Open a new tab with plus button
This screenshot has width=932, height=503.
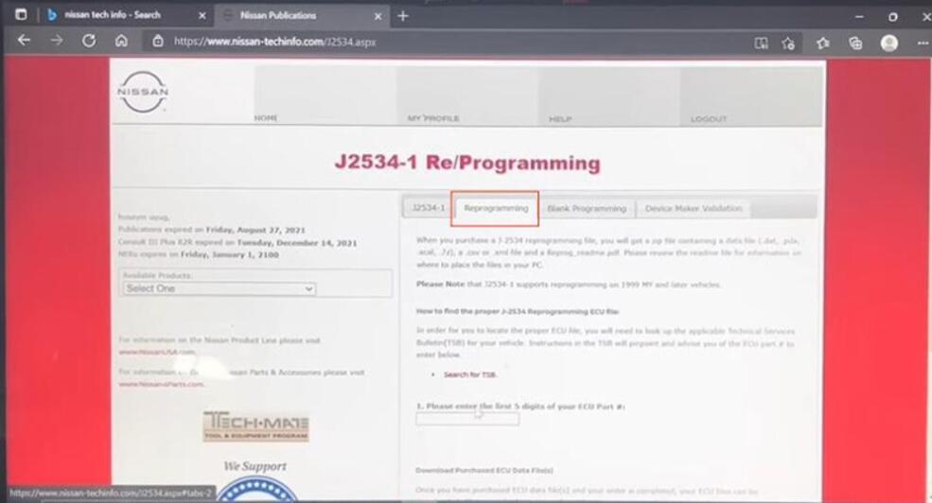(403, 16)
